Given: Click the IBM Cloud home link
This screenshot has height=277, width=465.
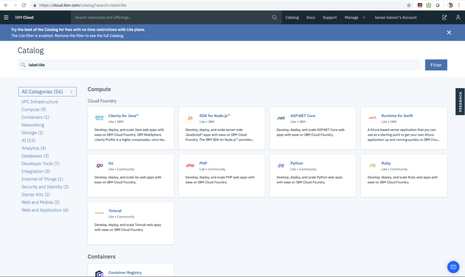Looking at the screenshot, I should (24, 18).
